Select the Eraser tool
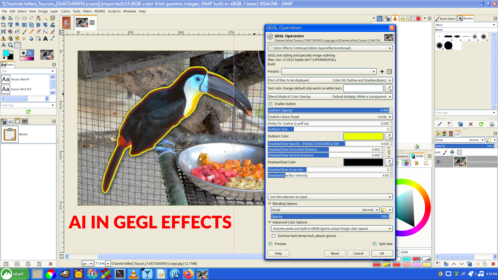The height and width of the screenshot is (280, 498). 52,32
